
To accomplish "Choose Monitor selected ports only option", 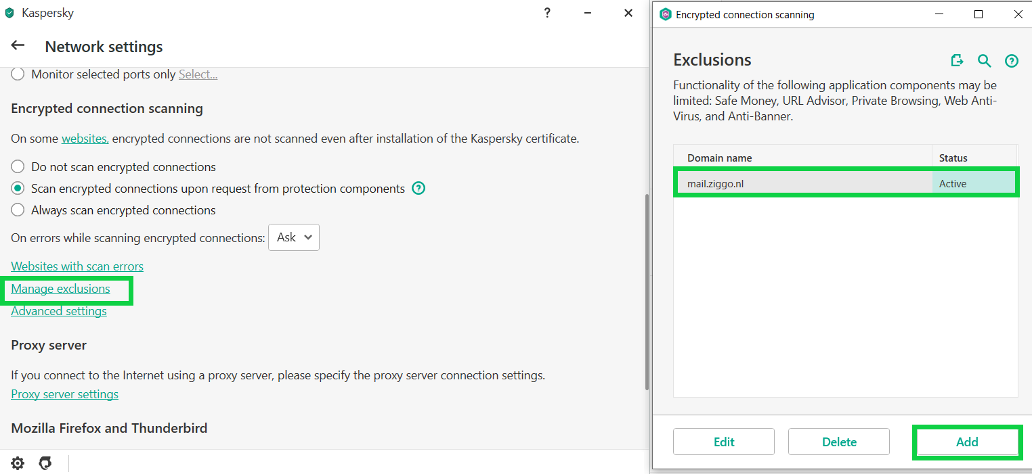I will [18, 74].
